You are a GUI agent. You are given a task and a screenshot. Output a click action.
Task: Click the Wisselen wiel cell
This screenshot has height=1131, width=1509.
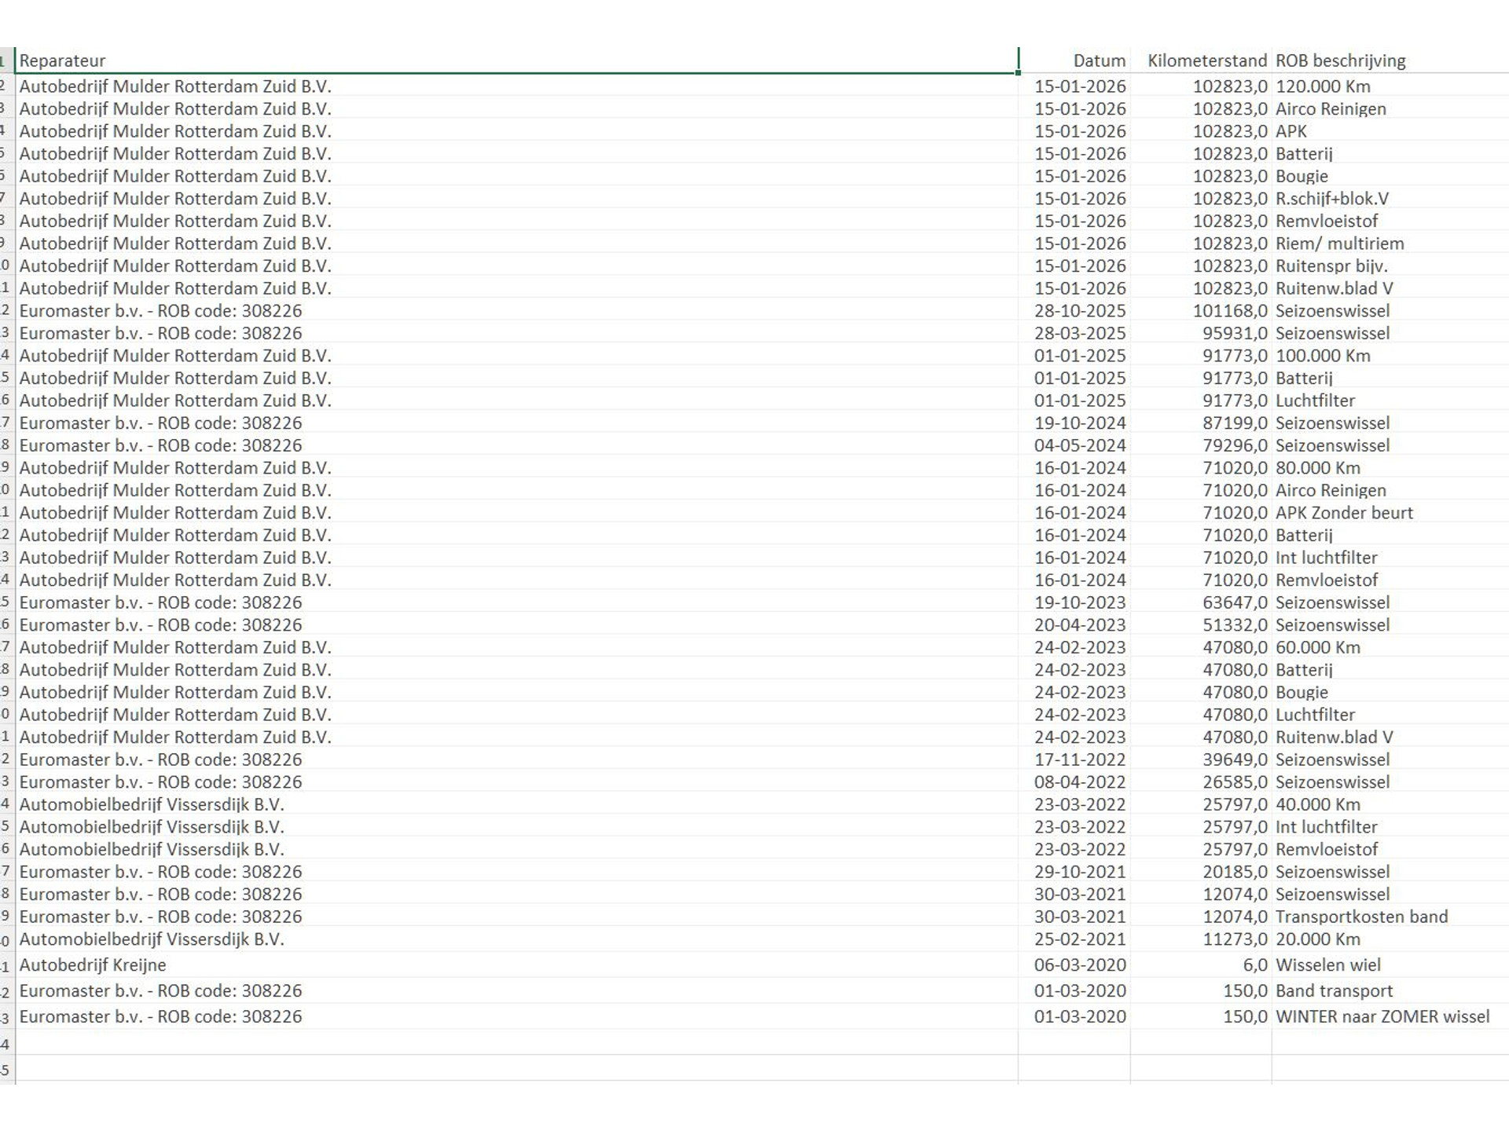click(1327, 964)
